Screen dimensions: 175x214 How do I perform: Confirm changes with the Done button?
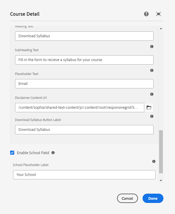153,198
